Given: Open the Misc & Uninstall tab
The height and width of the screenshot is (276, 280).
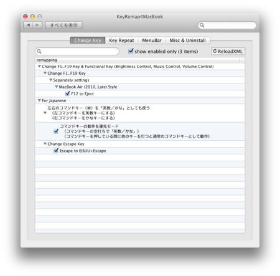Looking at the screenshot, I should (188, 40).
